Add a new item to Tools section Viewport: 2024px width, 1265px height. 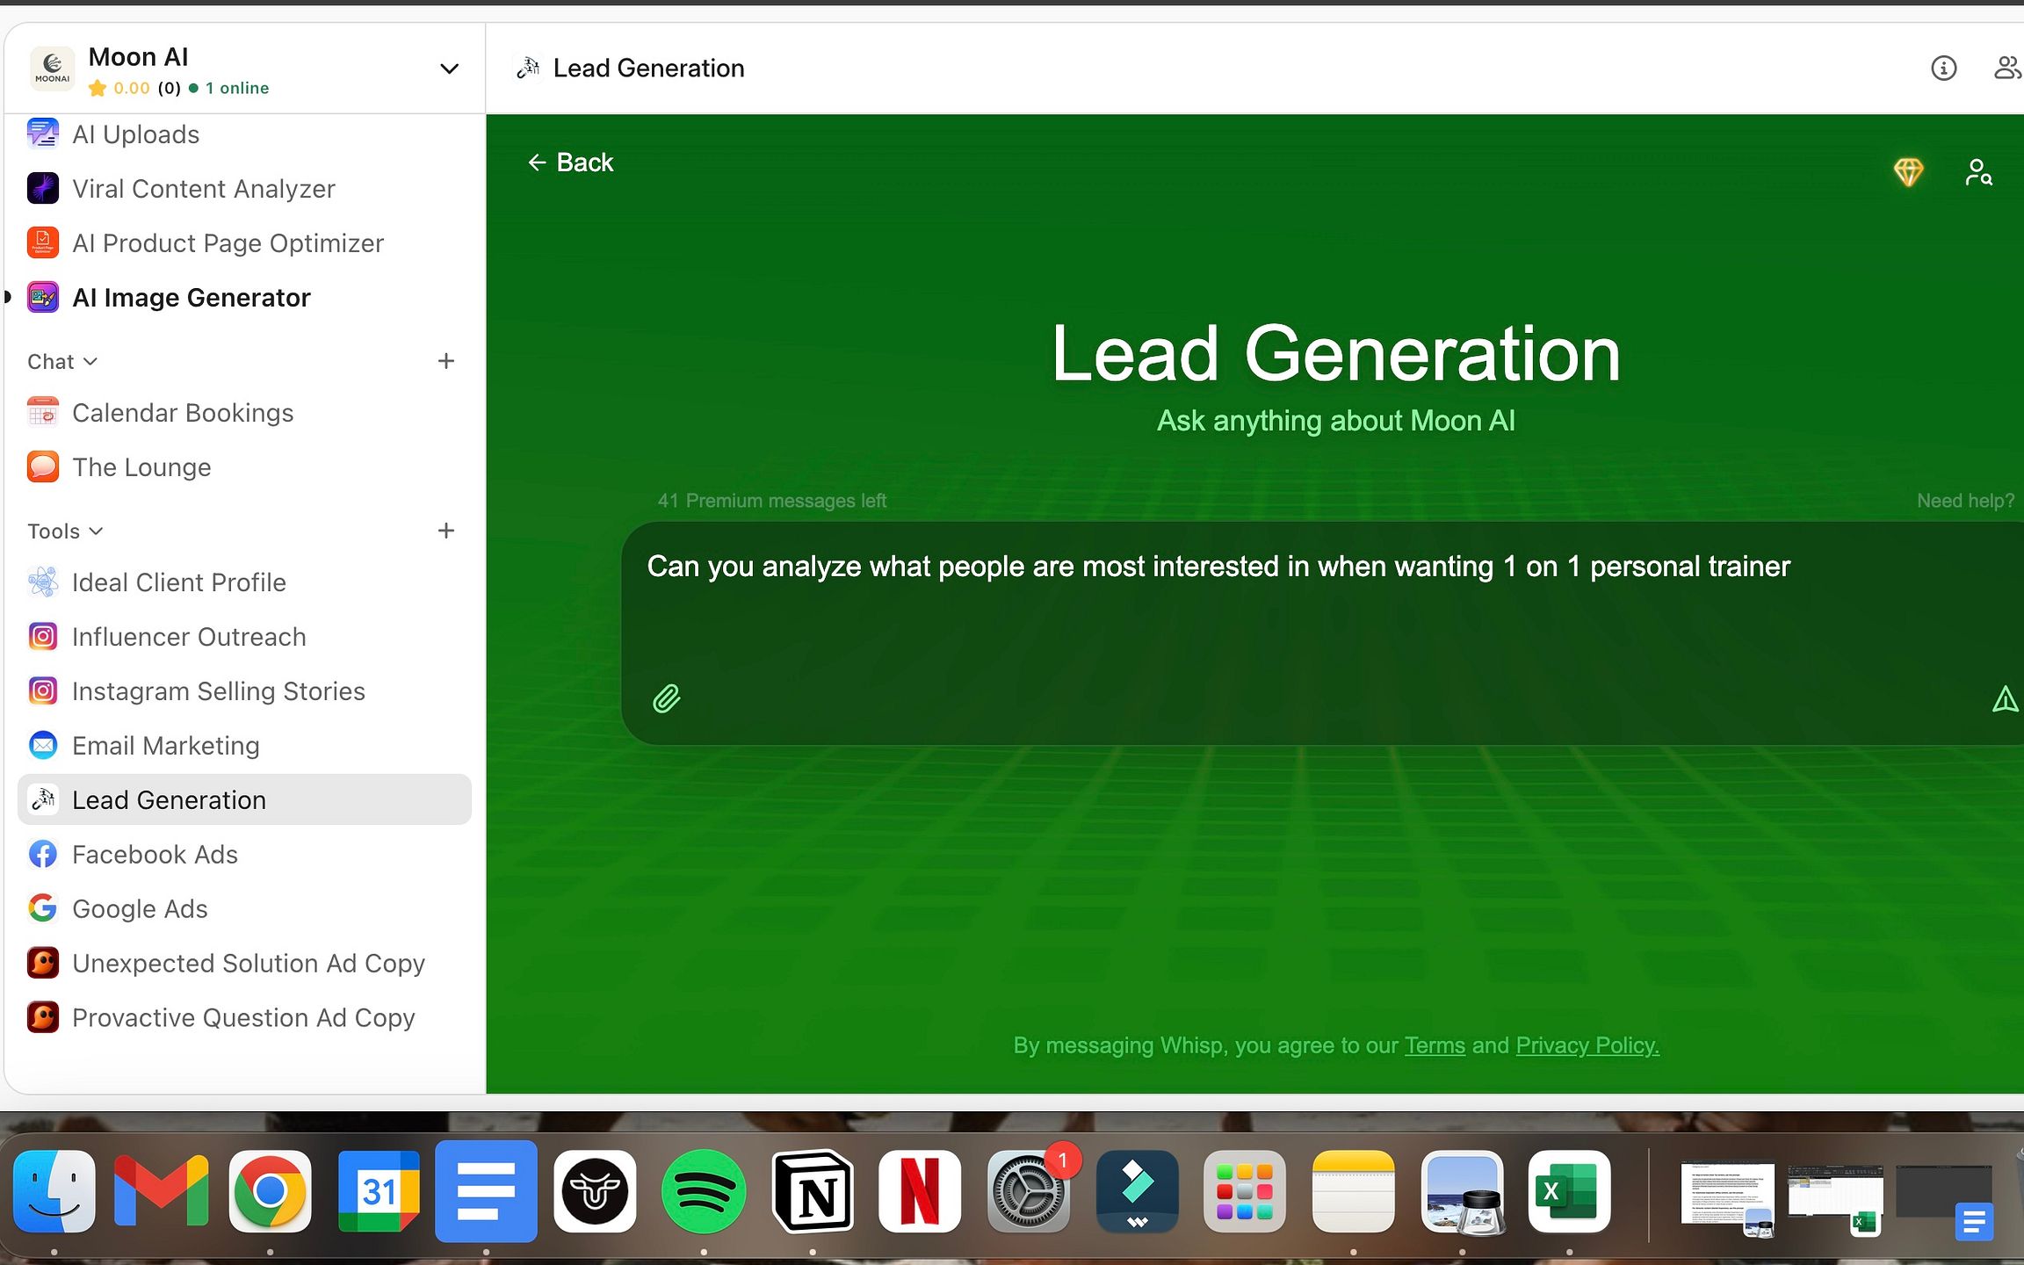[446, 531]
